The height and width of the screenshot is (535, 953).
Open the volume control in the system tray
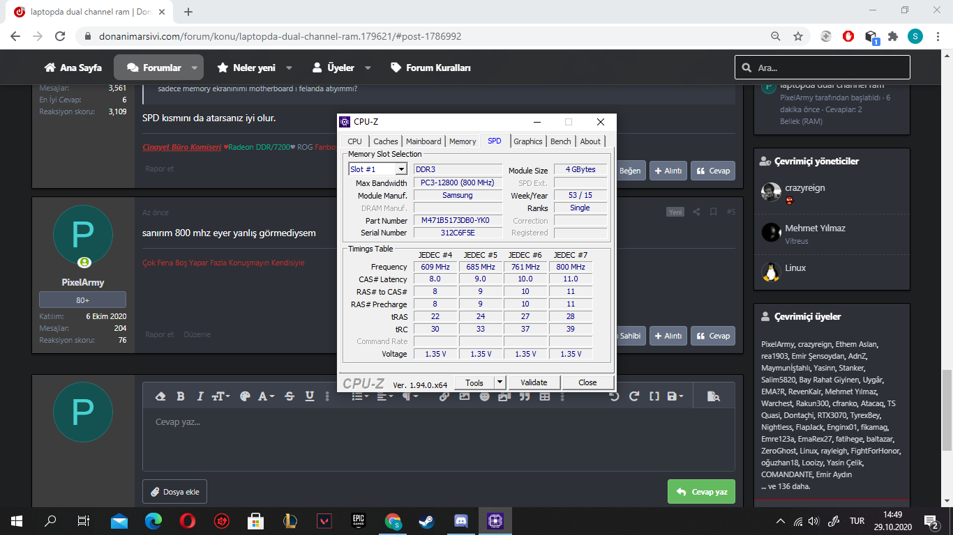[x=813, y=520]
